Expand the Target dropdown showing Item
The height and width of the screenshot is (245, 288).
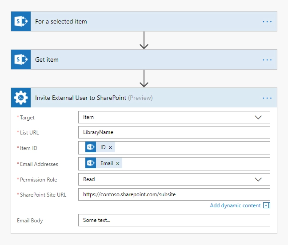258,117
